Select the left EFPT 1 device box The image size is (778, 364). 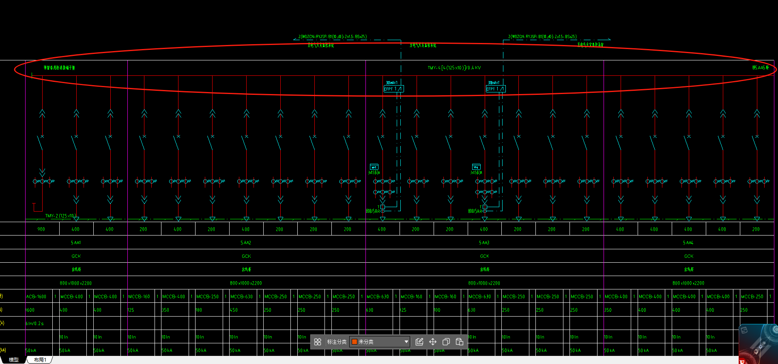(x=393, y=89)
